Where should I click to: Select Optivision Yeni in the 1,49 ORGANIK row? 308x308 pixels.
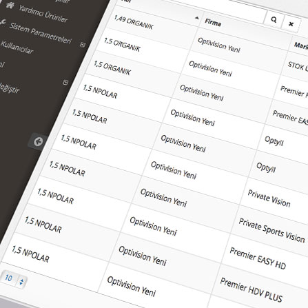coord(218,45)
